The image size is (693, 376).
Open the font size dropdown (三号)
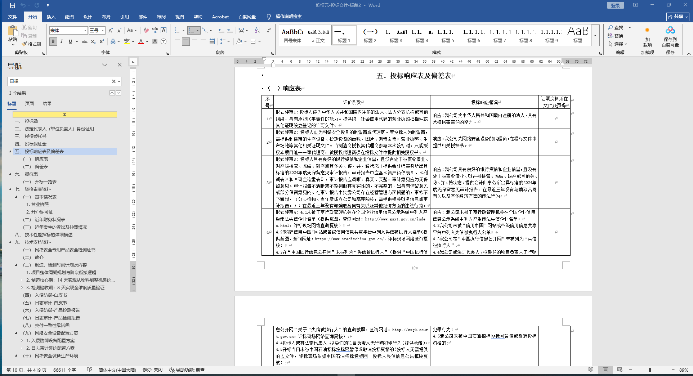pos(103,31)
